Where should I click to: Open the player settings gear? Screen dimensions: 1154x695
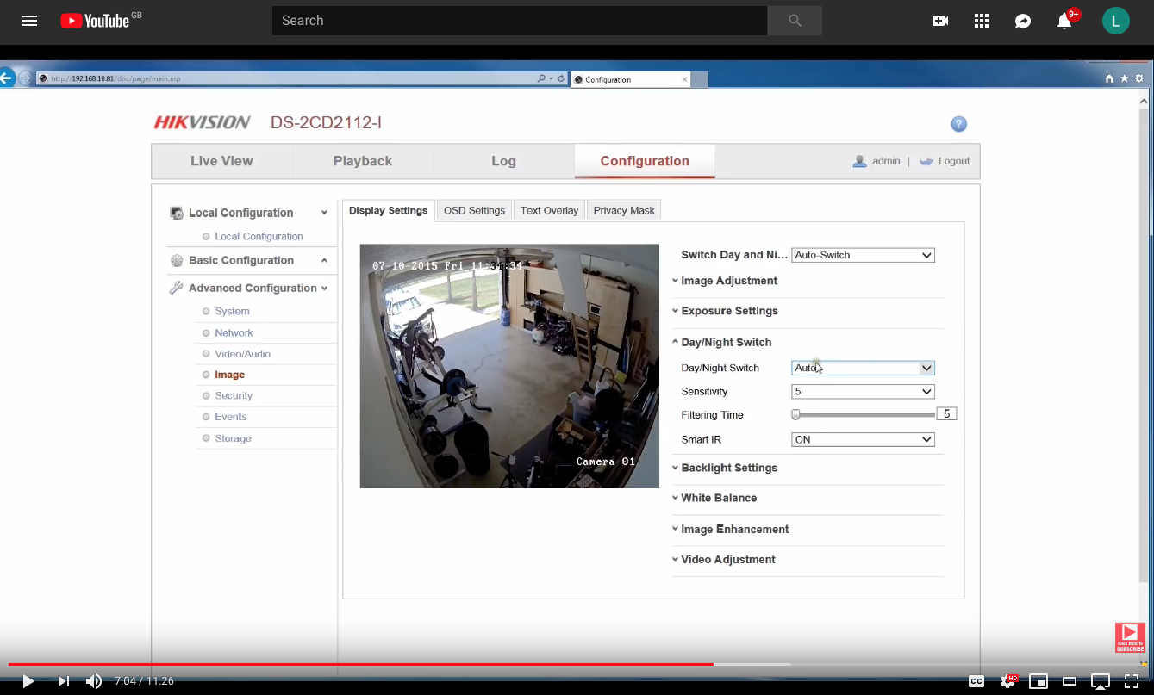point(1007,681)
